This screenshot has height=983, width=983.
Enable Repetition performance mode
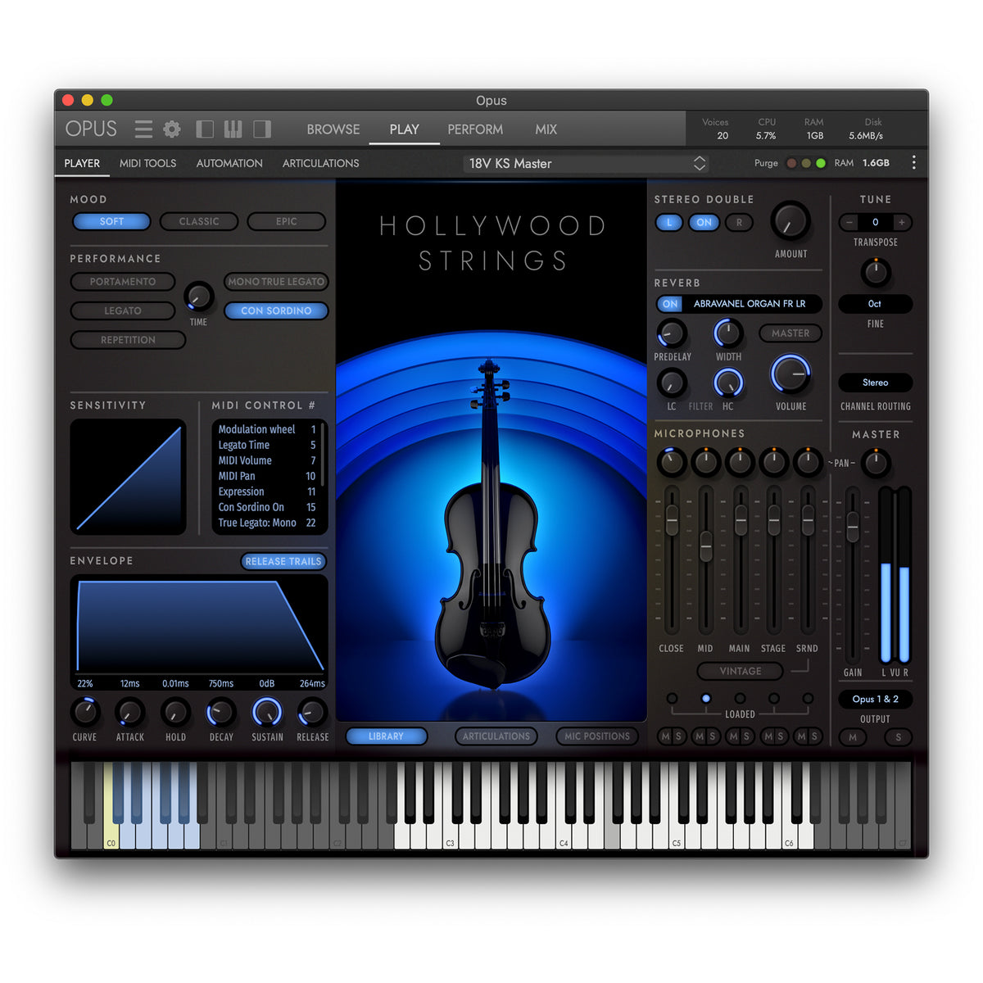(128, 340)
